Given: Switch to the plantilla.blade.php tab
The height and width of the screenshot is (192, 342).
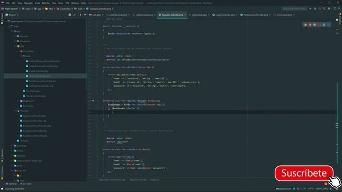Looking at the screenshot, I should click(118, 15).
